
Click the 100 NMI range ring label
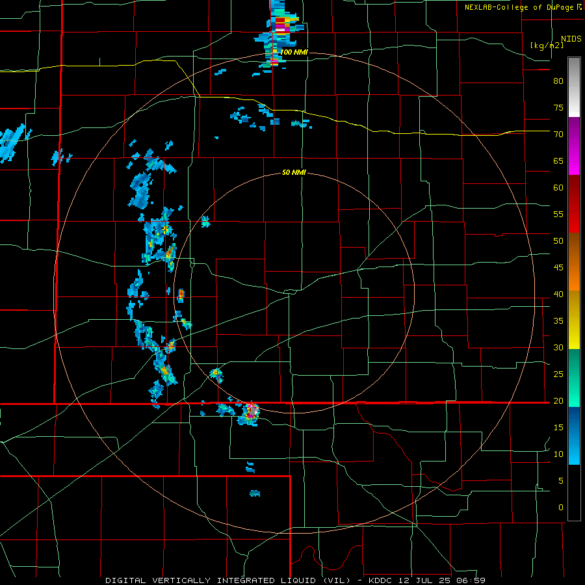294,52
